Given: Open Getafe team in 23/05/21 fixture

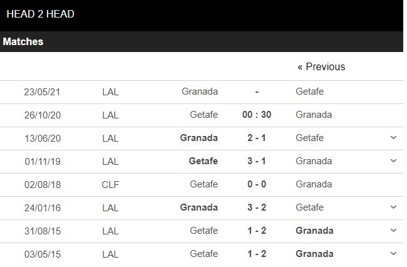Looking at the screenshot, I should (310, 92).
